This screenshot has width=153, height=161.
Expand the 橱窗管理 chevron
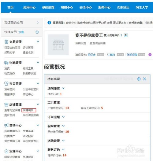[63, 126]
